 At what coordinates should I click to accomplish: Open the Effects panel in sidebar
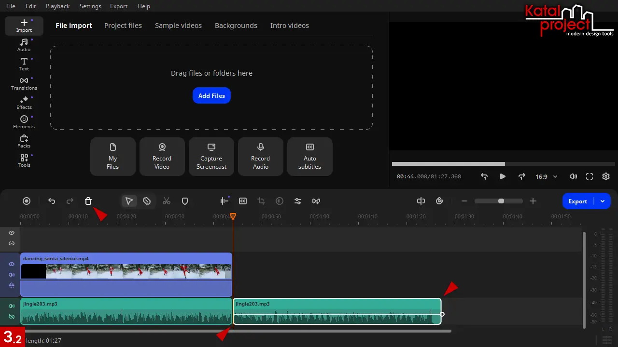[x=24, y=103]
